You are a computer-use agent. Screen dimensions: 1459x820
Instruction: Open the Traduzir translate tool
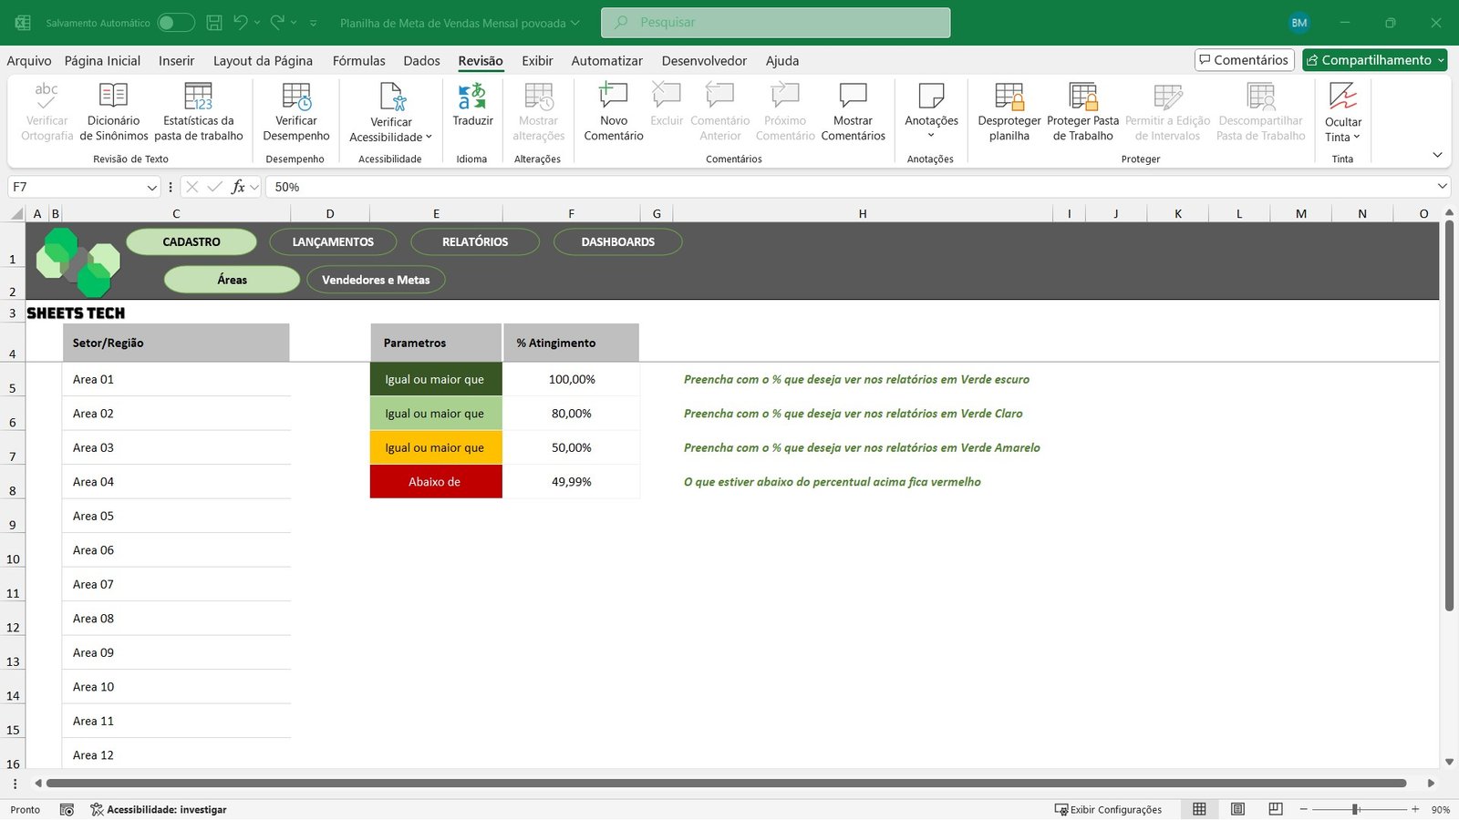(x=472, y=105)
